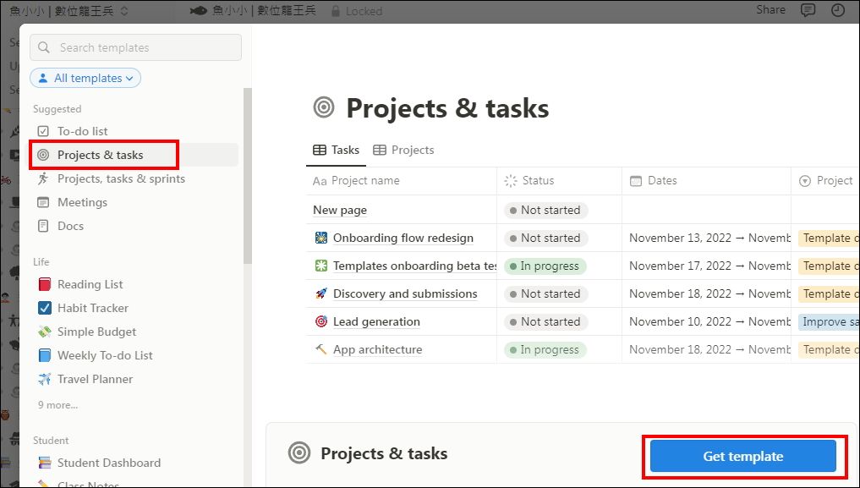The image size is (860, 488).
Task: Open the page history clock icon
Action: [x=837, y=10]
